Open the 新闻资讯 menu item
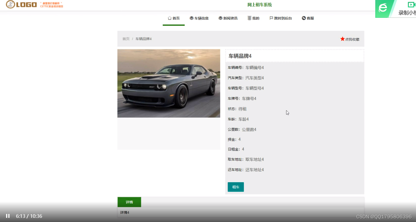Viewport: 416px width, 222px height. pos(228,18)
